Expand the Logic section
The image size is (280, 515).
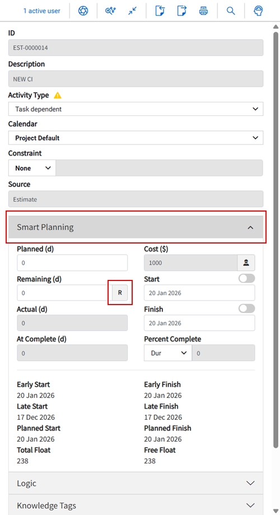(136, 483)
